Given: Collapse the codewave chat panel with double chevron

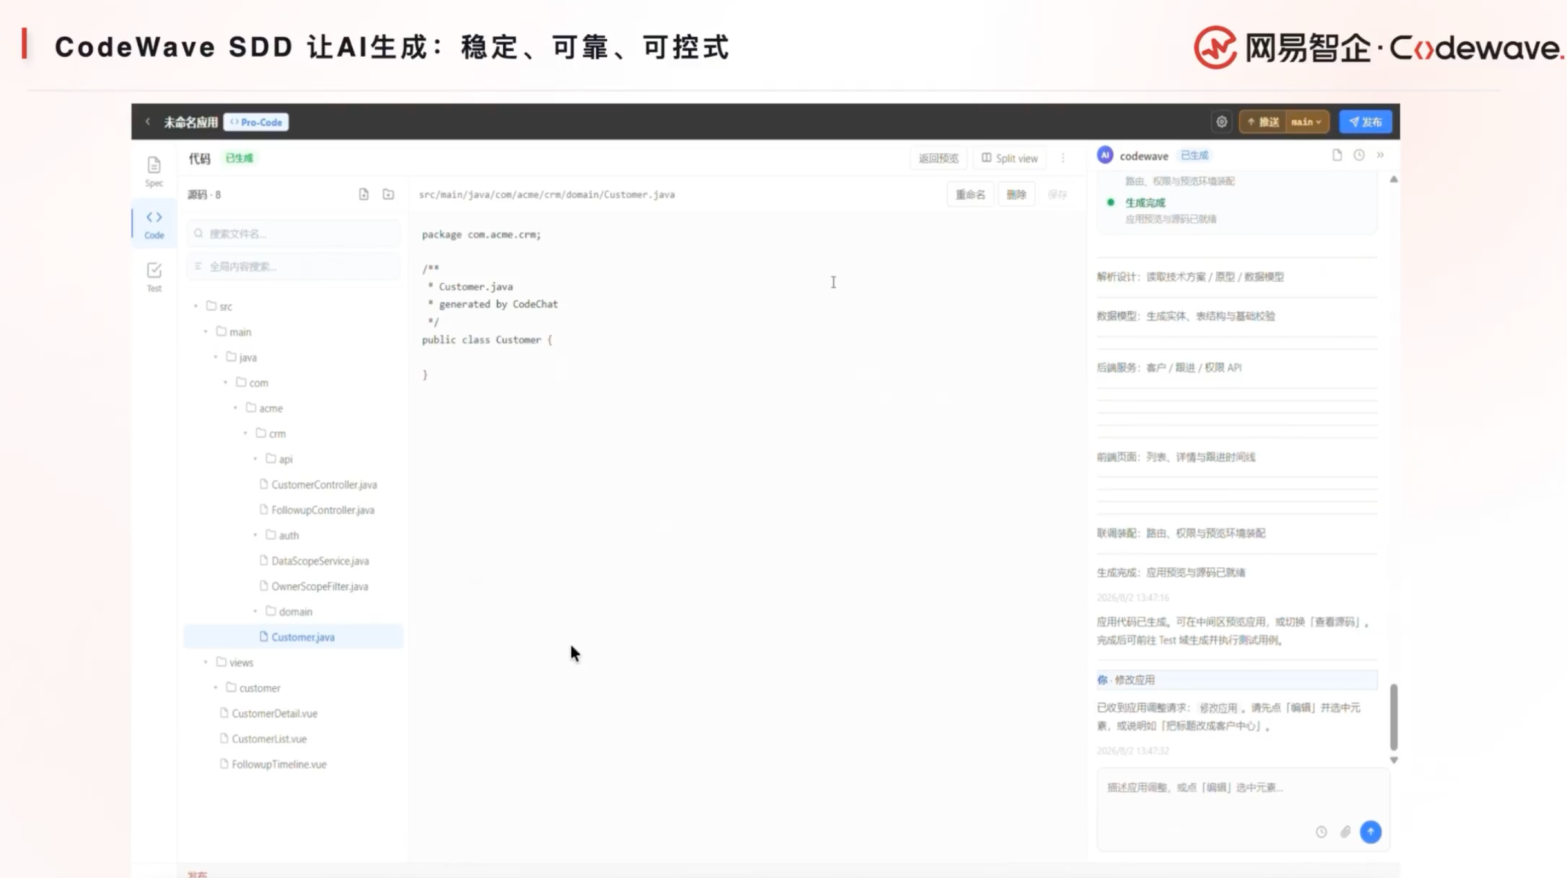Looking at the screenshot, I should (x=1380, y=155).
